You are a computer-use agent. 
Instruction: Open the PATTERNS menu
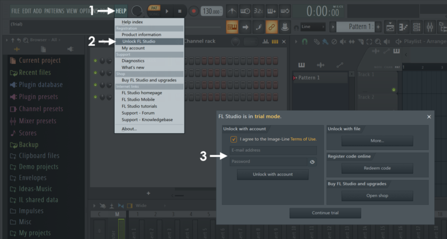tap(54, 11)
